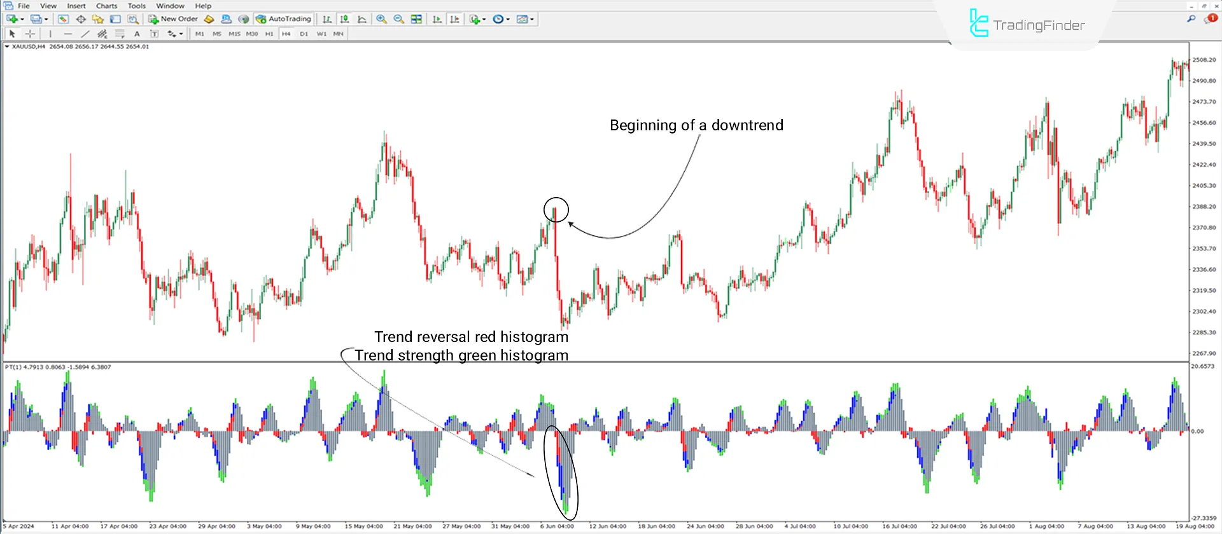The height and width of the screenshot is (534, 1222).
Task: Select the arrow cursor tool
Action: coord(12,34)
